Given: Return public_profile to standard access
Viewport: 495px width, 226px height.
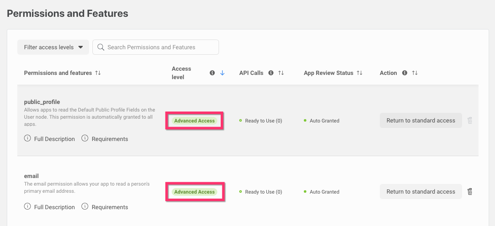Looking at the screenshot, I should 421,120.
